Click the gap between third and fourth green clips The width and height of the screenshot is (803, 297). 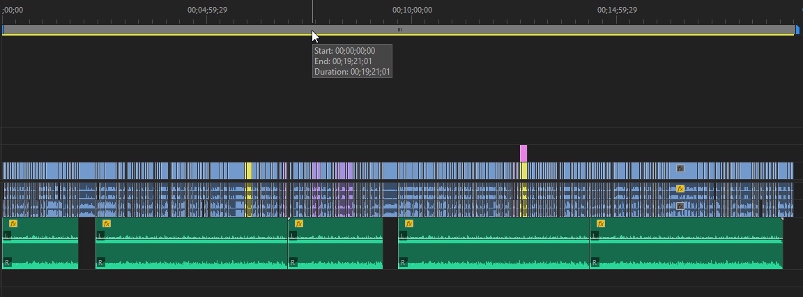tap(390, 243)
